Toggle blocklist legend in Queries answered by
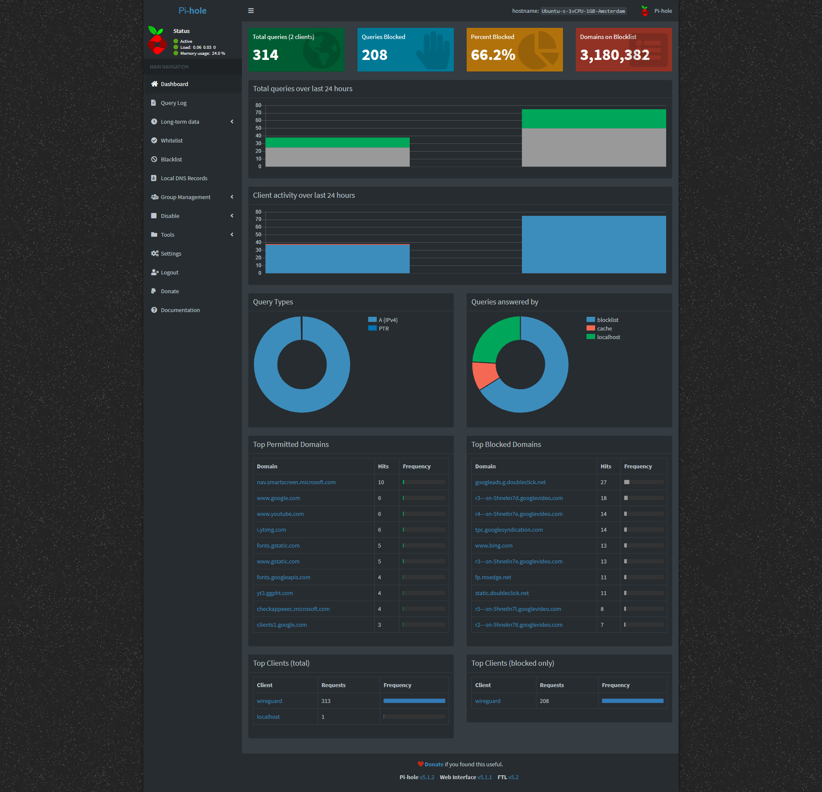This screenshot has width=822, height=792. [602, 320]
